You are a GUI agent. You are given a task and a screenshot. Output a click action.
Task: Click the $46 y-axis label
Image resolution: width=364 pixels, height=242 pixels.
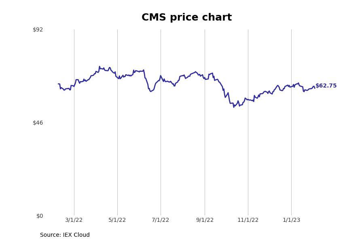coord(38,123)
